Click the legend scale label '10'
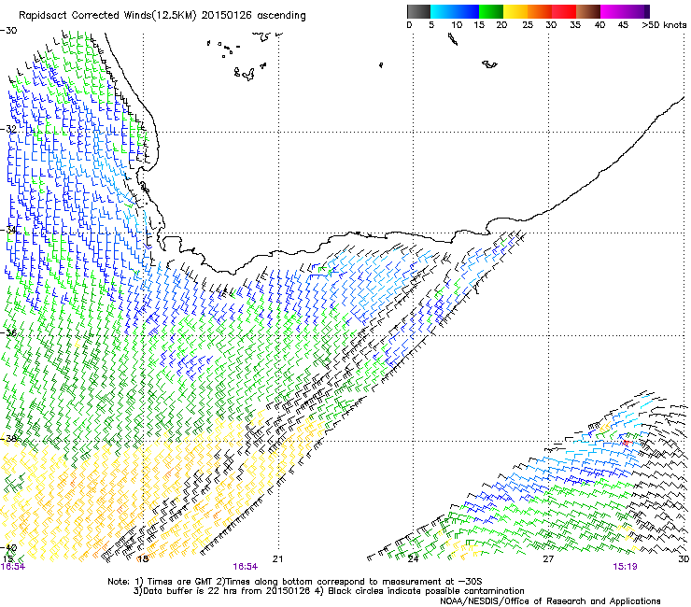The image size is (691, 607). coord(457,25)
